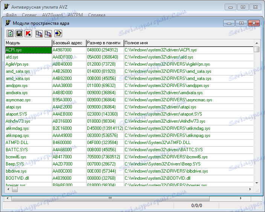
Task: Select the ATMFD.DLL module name
Action: pos(17,143)
